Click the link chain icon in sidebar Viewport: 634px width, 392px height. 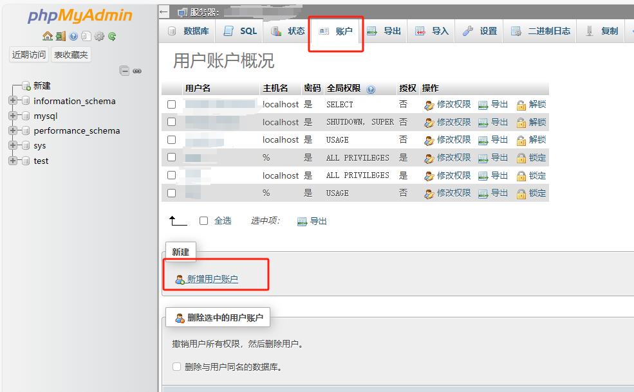pyautogui.click(x=137, y=71)
